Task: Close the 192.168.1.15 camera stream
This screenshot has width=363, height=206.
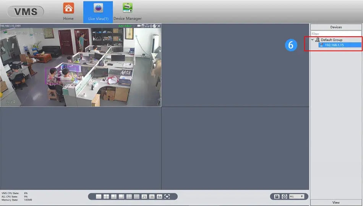Action: pyautogui.click(x=159, y=26)
